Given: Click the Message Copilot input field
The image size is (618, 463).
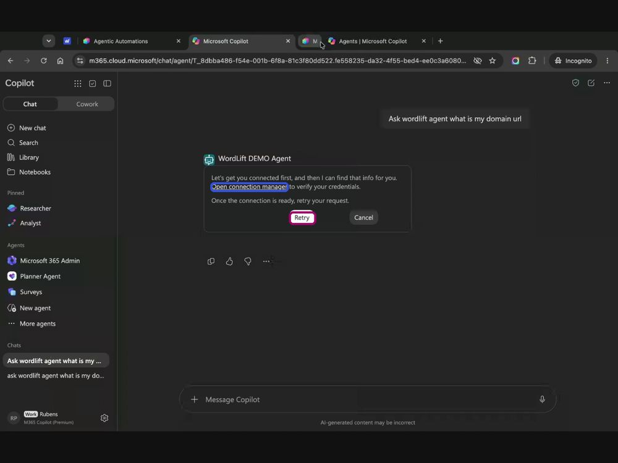Looking at the screenshot, I should [367, 399].
